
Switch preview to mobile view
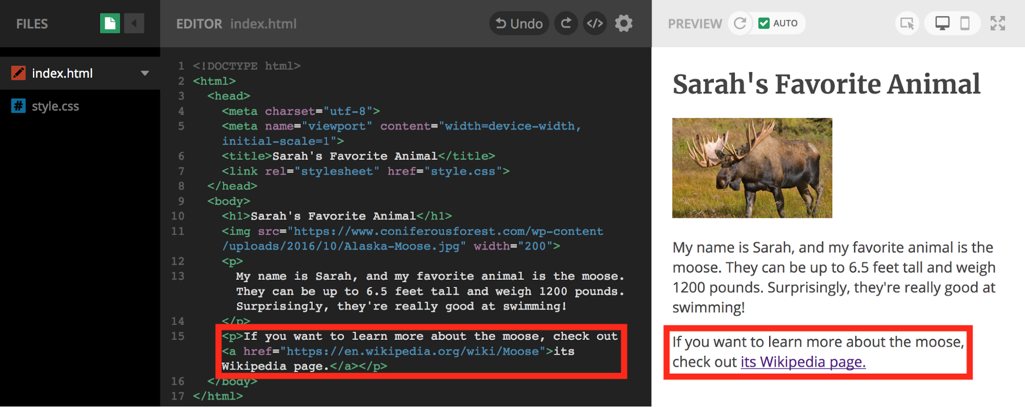[964, 24]
